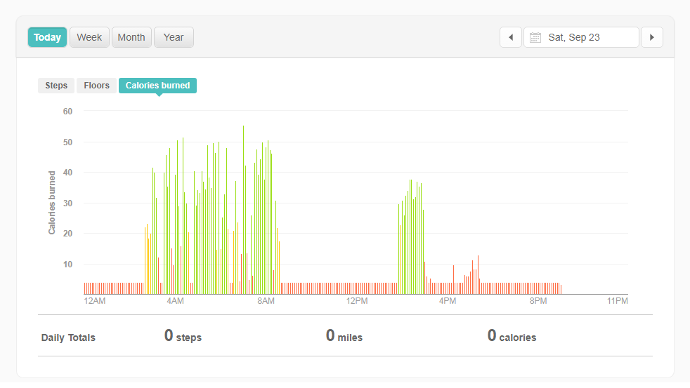
Task: Go to the previous day with left arrow
Action: point(510,37)
